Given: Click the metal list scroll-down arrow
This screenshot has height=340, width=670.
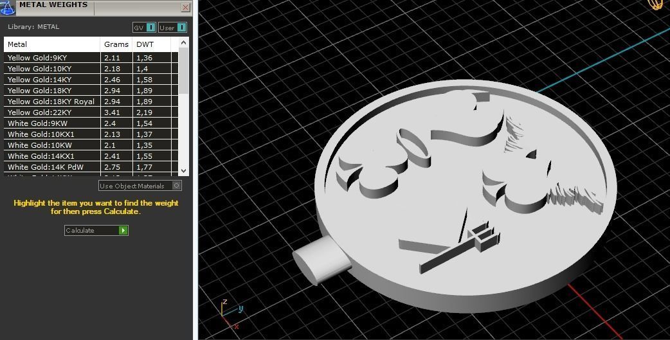Looking at the screenshot, I should point(183,170).
